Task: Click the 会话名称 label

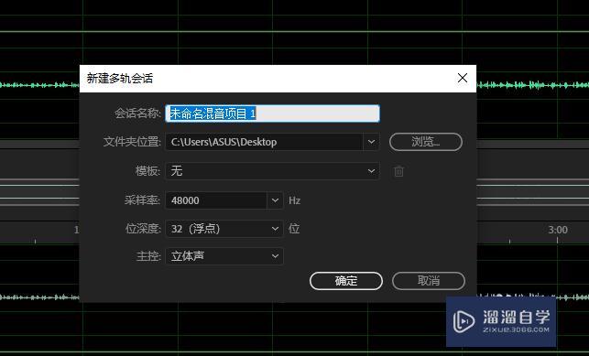Action: (137, 113)
